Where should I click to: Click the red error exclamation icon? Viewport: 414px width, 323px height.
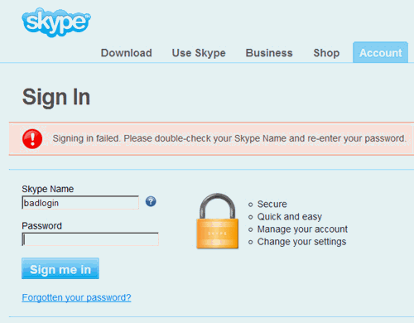pyautogui.click(x=32, y=139)
